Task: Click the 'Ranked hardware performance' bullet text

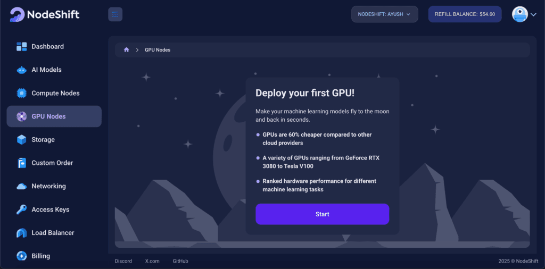Action: pos(319,186)
